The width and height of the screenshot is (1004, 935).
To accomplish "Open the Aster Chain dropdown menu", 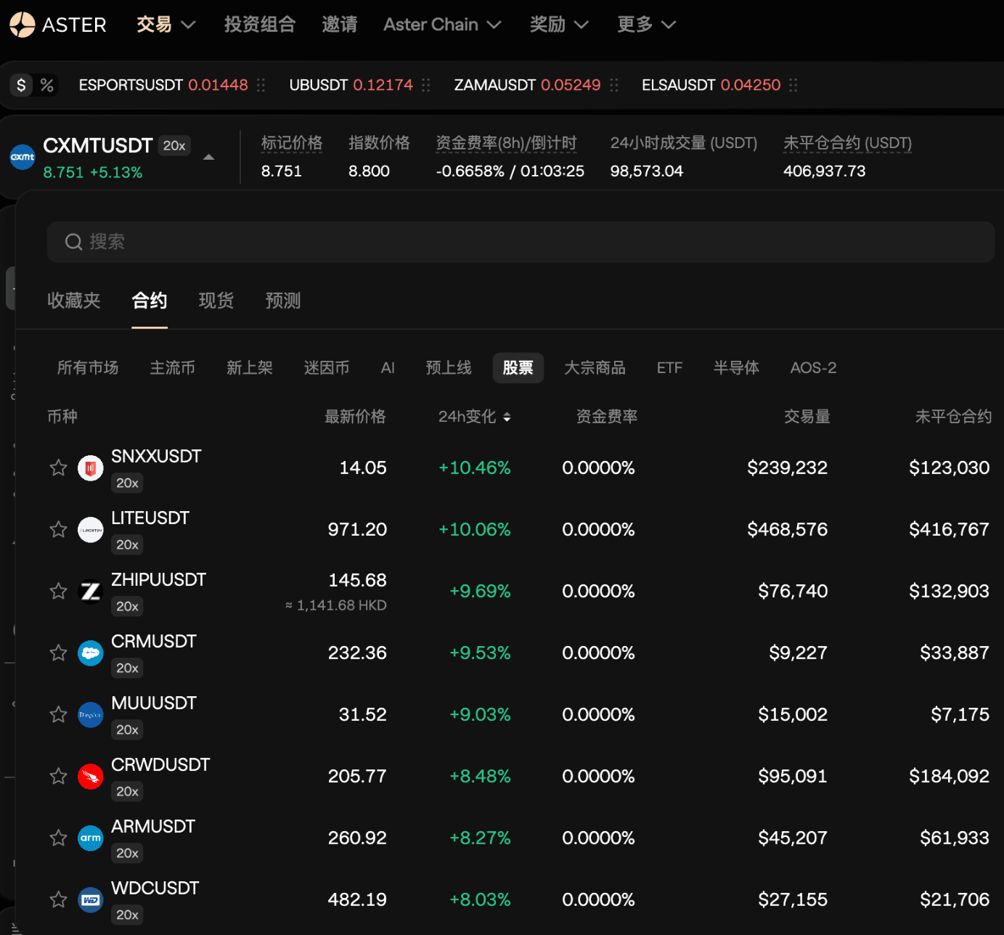I will point(442,25).
